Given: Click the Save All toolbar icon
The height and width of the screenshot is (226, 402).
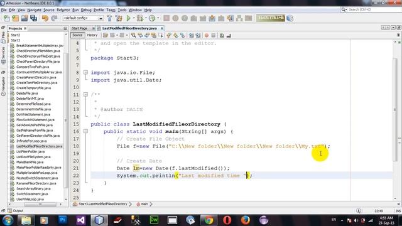Looking at the screenshot, I should pyautogui.click(x=33, y=18).
